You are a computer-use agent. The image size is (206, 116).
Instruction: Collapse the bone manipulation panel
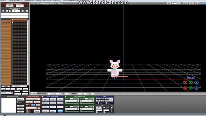point(43,97)
